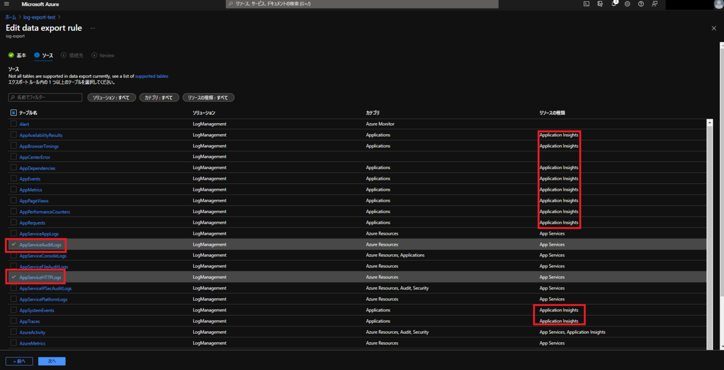Open the リソースの種類 : すべて filter
Screen dimensions: 724x370
coord(208,97)
